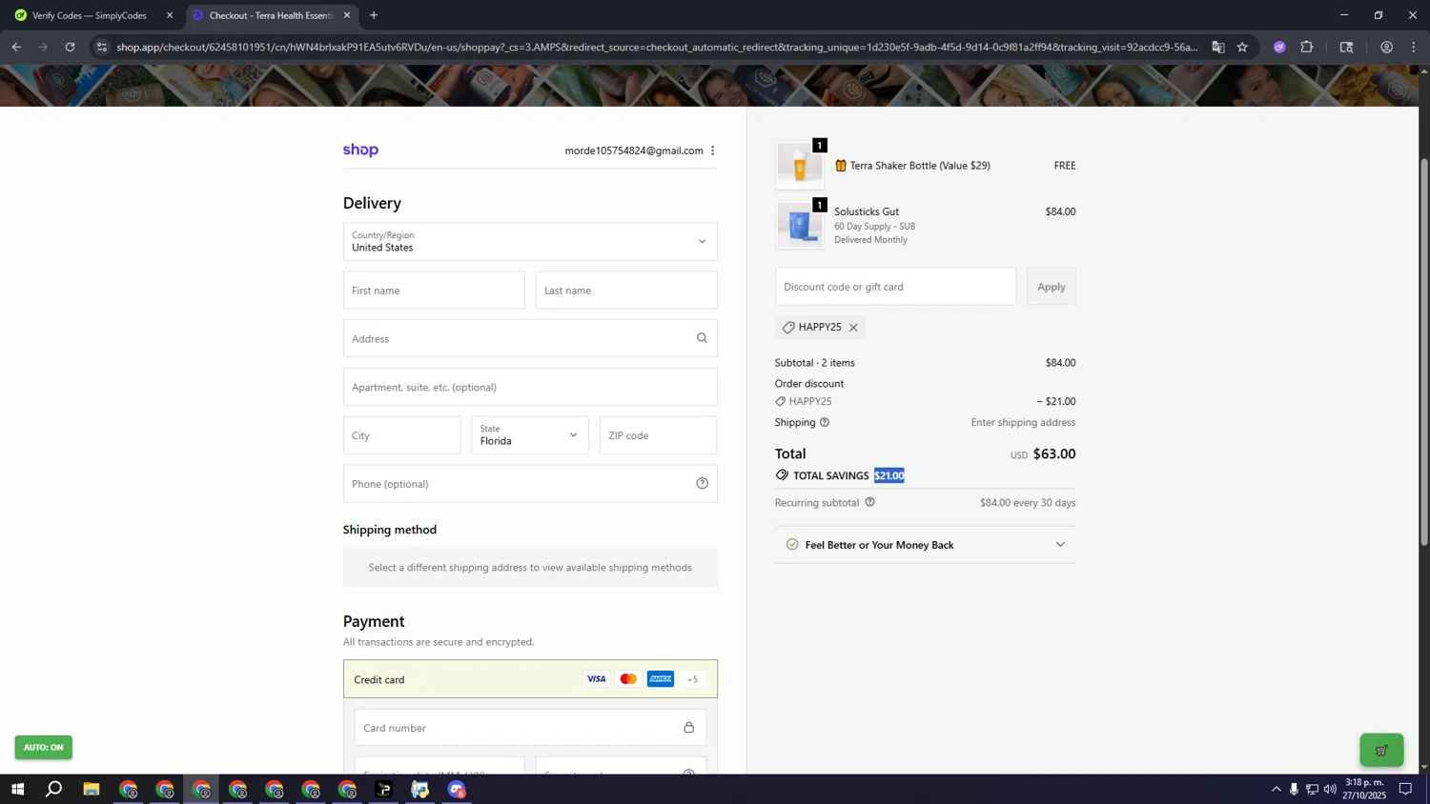
Task: Toggle the AUTO: ON button
Action: point(43,748)
